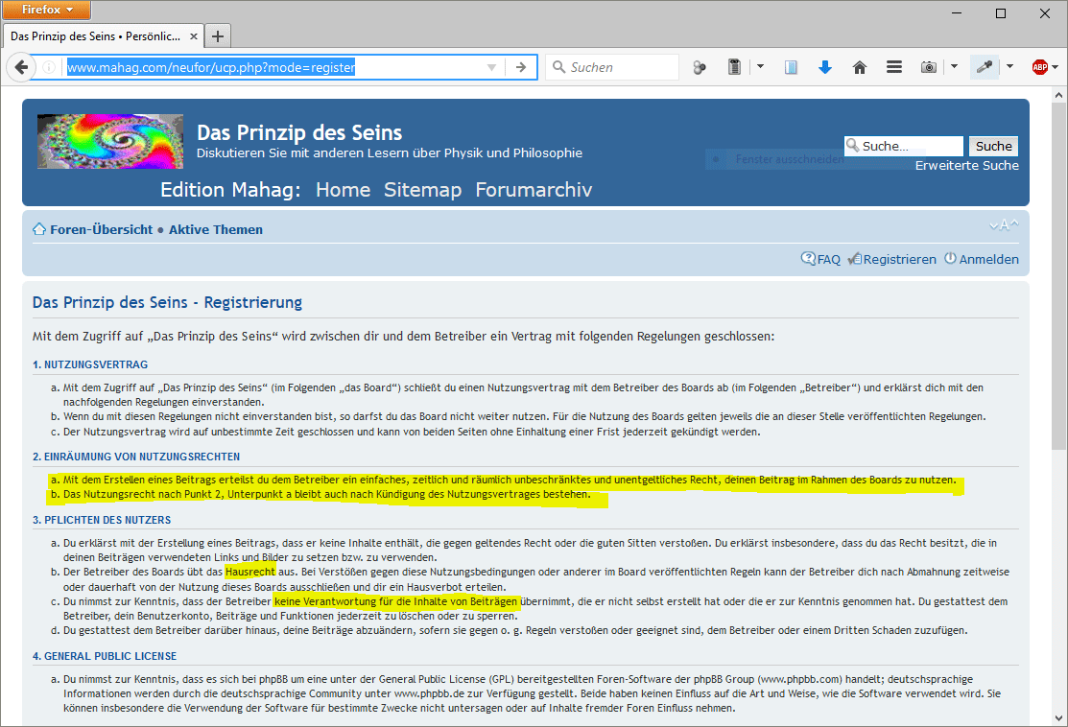Screen dimensions: 1068x727
Task: Click the Registrieren link
Action: (x=899, y=259)
